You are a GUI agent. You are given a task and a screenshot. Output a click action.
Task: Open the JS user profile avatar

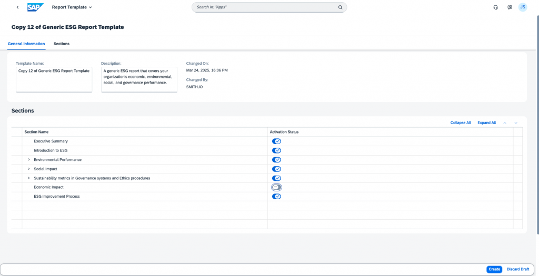[523, 7]
